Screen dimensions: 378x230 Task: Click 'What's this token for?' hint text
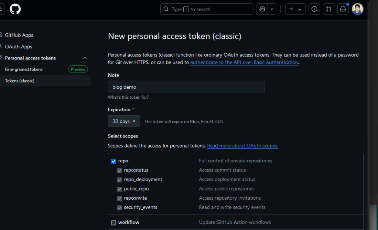(128, 97)
